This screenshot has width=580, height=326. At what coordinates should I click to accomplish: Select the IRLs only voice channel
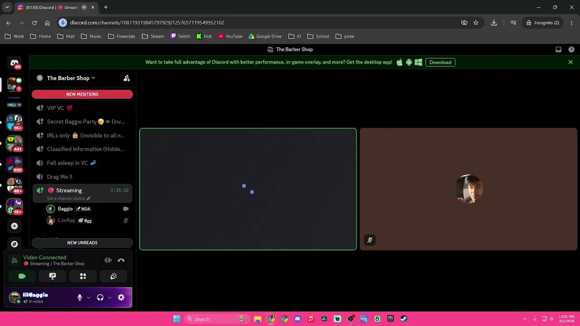(x=82, y=135)
